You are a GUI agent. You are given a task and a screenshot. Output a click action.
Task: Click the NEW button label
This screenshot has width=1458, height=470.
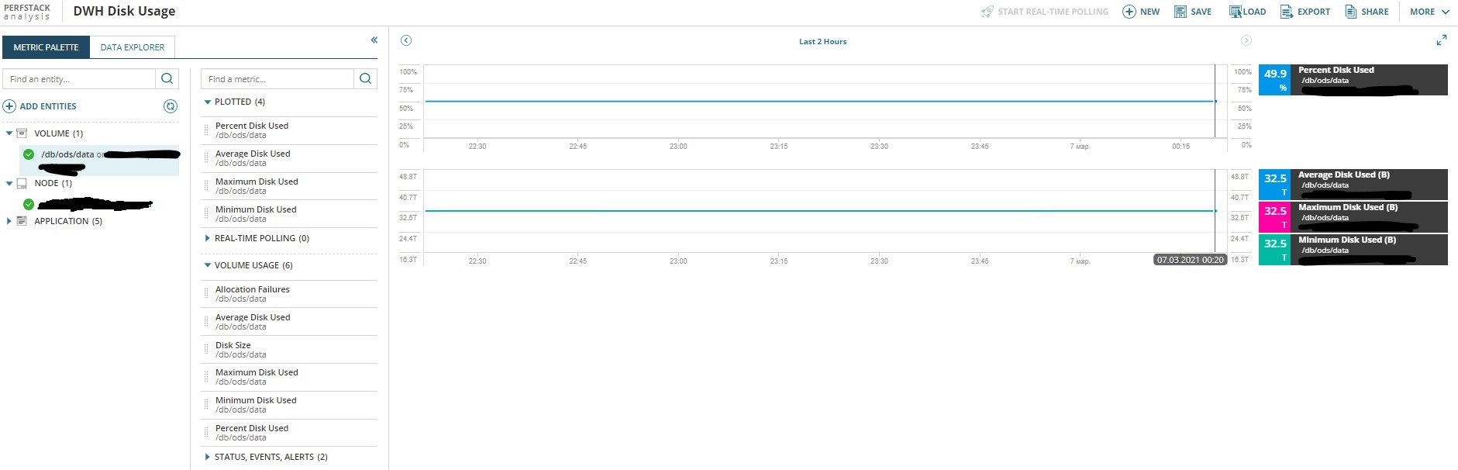[x=1150, y=12]
